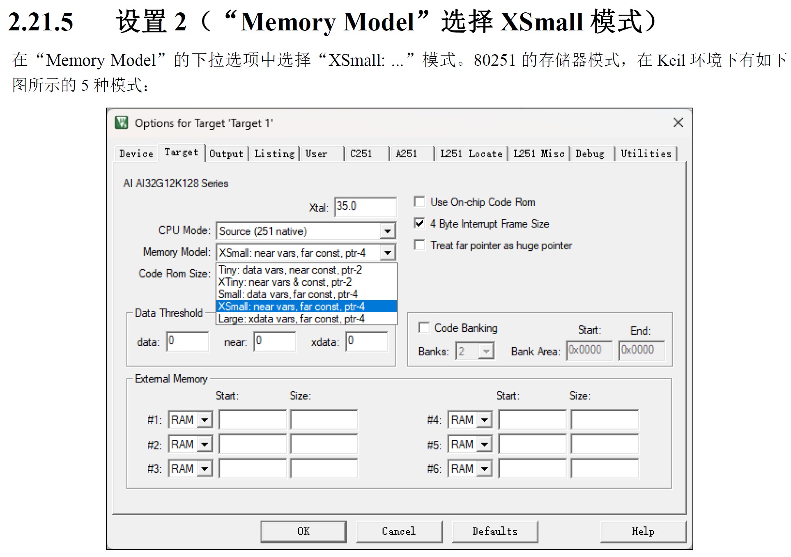Collapse the Memory Model dropdown arrow
Image resolution: width=791 pixels, height=557 pixels.
point(387,253)
